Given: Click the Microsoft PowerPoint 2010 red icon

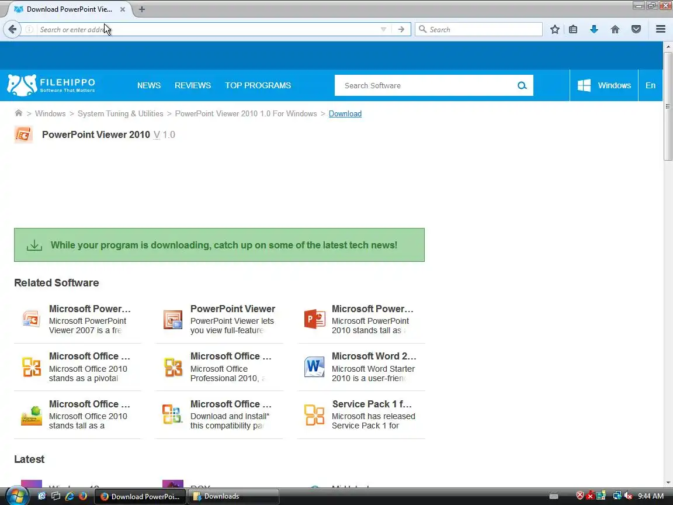Looking at the screenshot, I should pos(314,319).
